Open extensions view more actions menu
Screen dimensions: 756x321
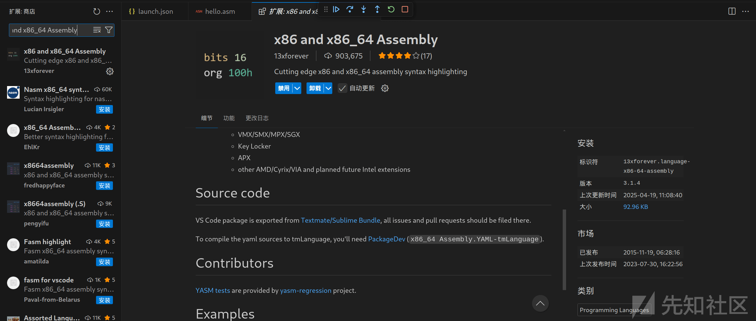point(110,12)
